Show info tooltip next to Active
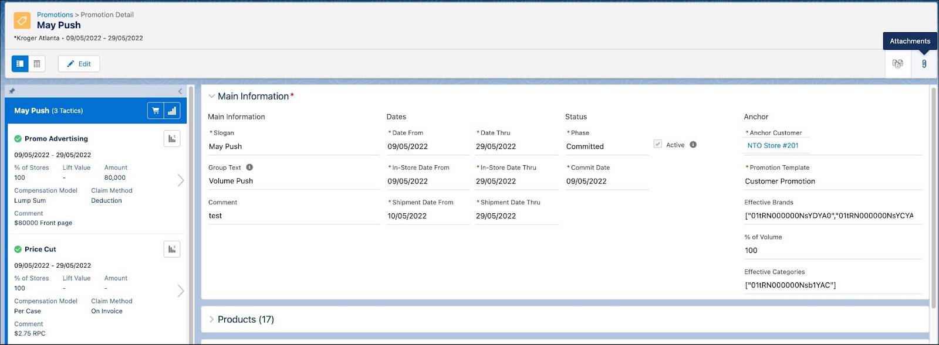Viewport: 939px width, 345px height. [x=693, y=145]
